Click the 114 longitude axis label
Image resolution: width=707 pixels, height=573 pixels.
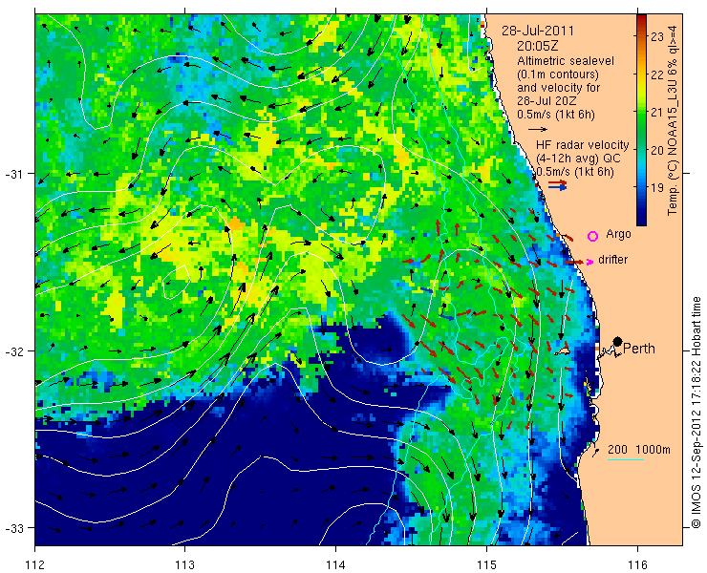335,564
